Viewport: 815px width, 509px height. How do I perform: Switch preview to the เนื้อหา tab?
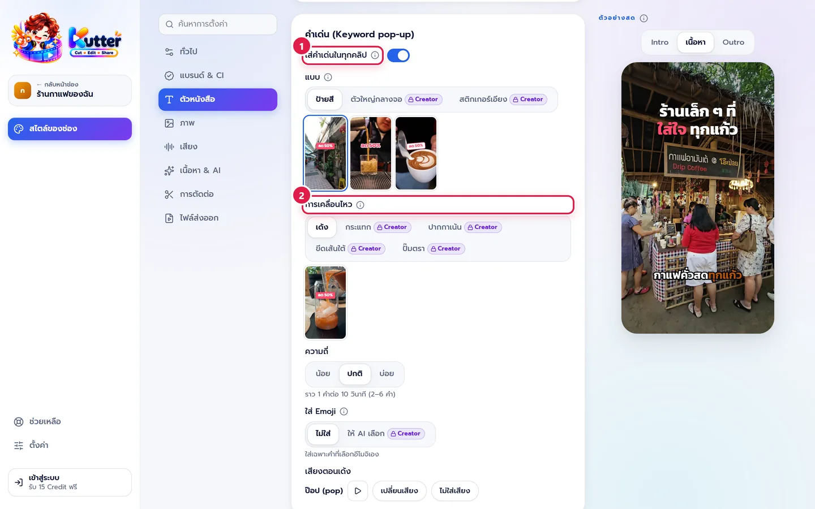696,42
